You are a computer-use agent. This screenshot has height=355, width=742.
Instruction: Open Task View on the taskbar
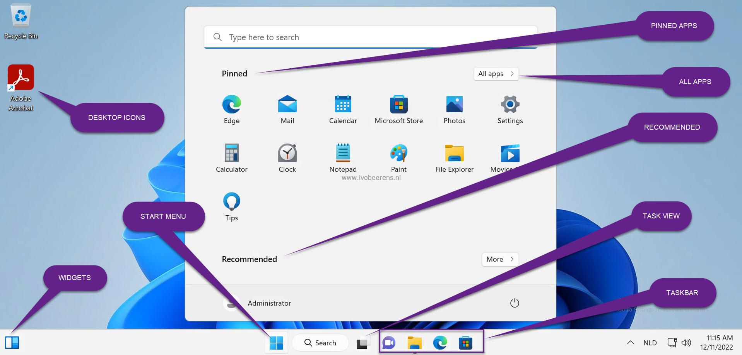tap(362, 343)
